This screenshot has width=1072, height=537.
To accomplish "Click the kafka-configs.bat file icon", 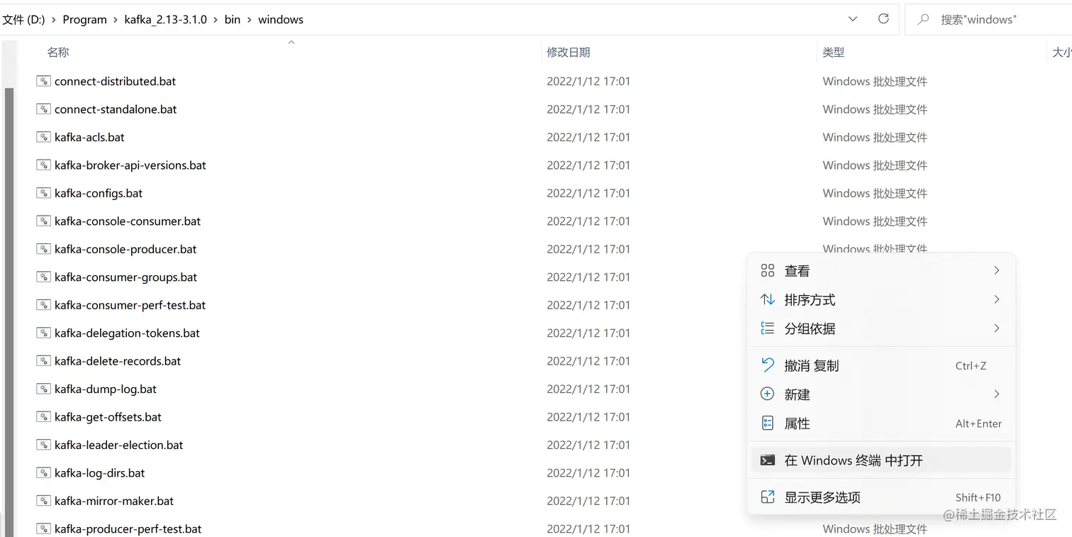I will 43,193.
